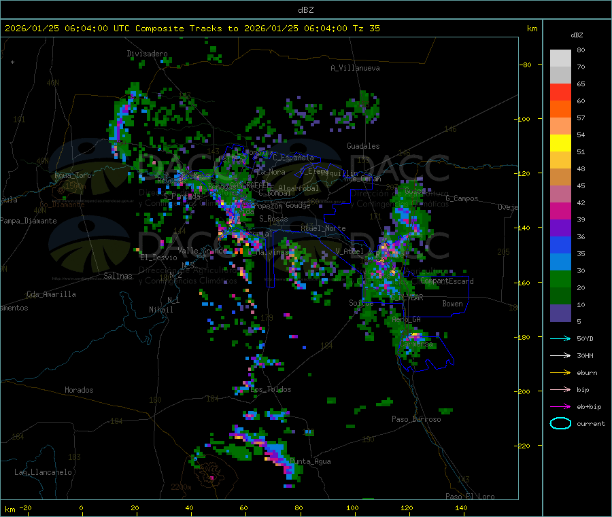Click the white 30HM arrow in legend
Image resolution: width=612 pixels, height=517 pixels.
(560, 355)
